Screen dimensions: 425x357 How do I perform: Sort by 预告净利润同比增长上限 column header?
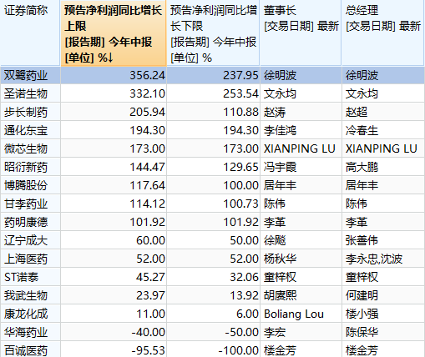[x=114, y=33]
